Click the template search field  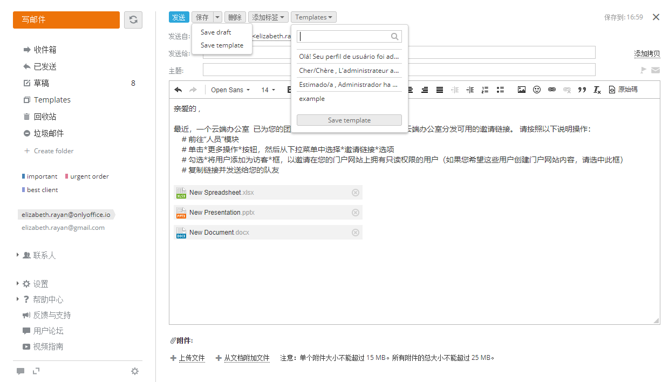(344, 37)
